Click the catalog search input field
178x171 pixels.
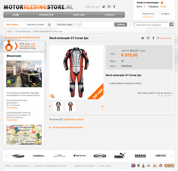(x=151, y=25)
